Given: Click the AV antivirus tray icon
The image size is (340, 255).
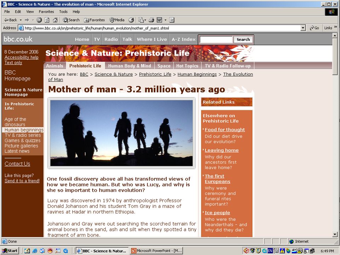Looking at the screenshot, I should click(x=294, y=251).
